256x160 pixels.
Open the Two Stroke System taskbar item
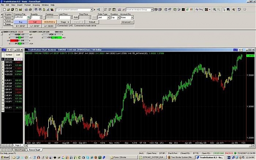point(181,158)
